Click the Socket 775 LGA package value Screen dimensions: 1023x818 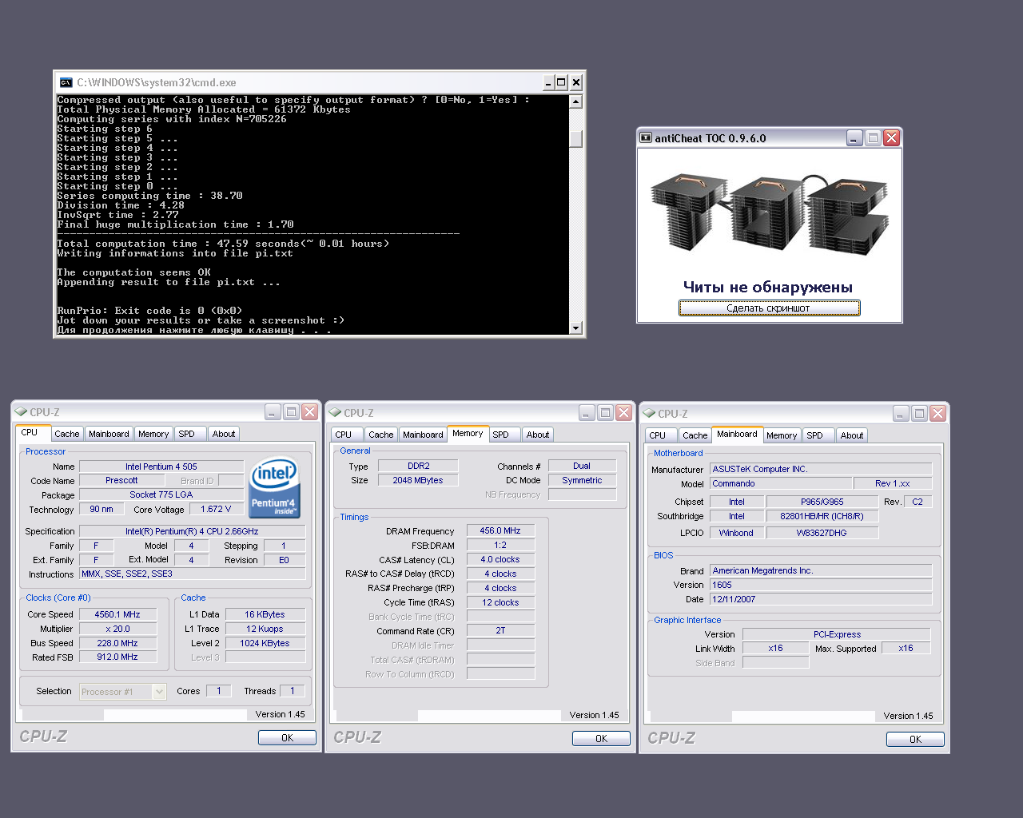click(161, 495)
